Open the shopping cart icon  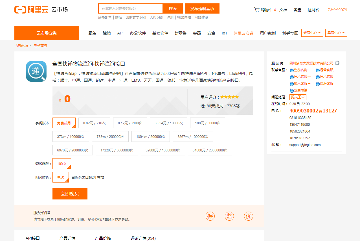pyautogui.click(x=257, y=10)
